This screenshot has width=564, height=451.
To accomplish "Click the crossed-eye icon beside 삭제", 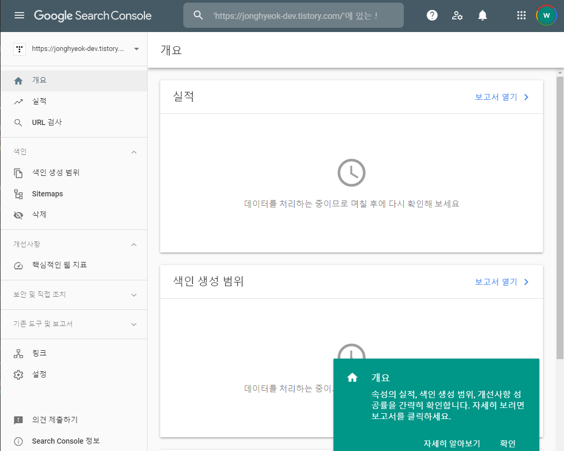I will pos(18,215).
